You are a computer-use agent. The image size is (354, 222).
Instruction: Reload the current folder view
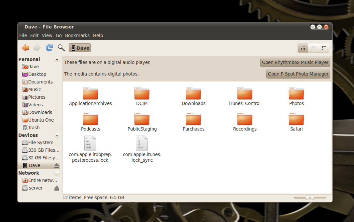[x=49, y=48]
